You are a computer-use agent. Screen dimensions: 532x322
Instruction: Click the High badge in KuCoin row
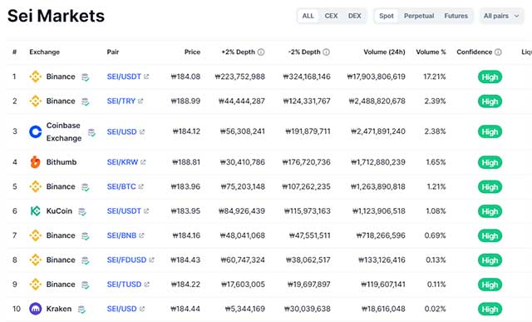(x=490, y=211)
